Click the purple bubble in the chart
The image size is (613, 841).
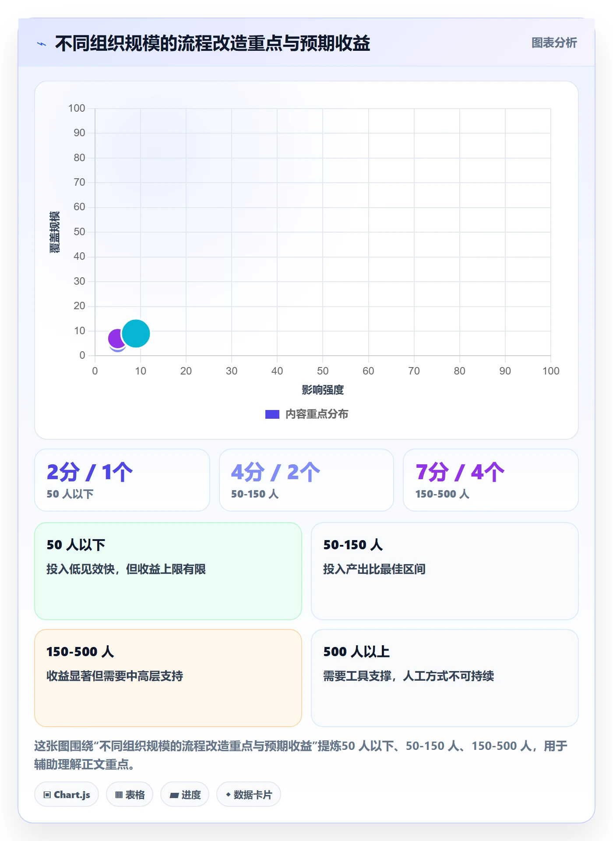click(x=116, y=338)
